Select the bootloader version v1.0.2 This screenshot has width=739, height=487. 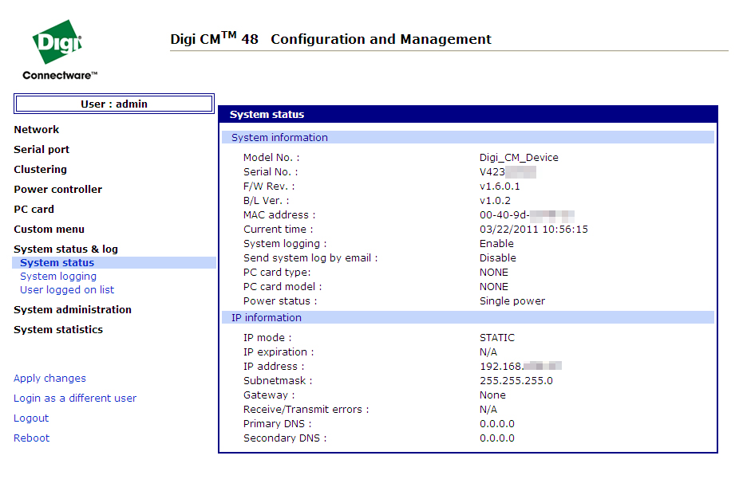tap(495, 200)
